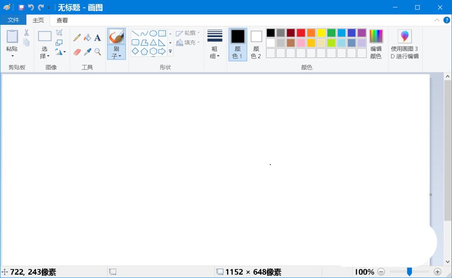Click the vertical scrollbar down arrow
This screenshot has width=452, height=278.
447,262
